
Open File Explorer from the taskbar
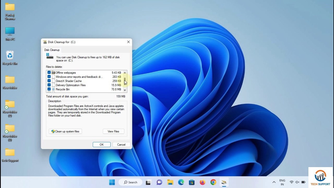(x=170, y=182)
